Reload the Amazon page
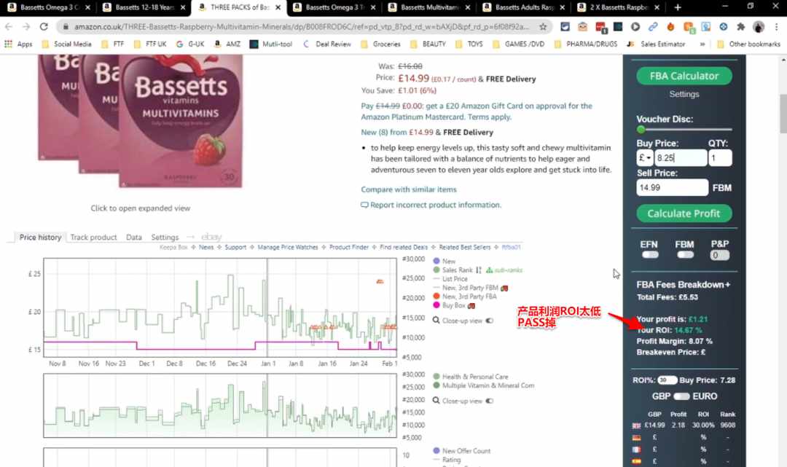This screenshot has height=467, width=787. click(44, 26)
